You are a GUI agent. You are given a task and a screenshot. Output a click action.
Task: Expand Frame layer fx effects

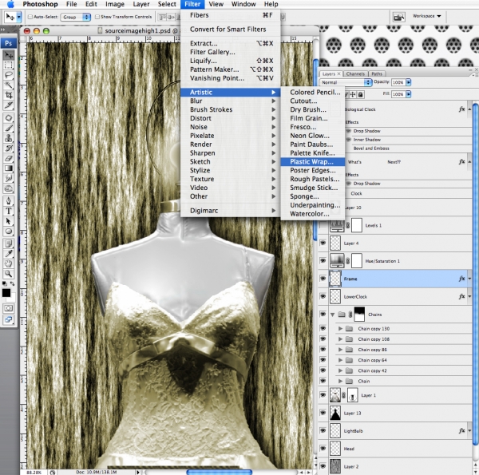pyautogui.click(x=469, y=279)
